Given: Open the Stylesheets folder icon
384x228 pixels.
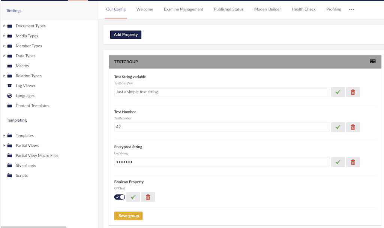Looking at the screenshot, I should [9, 165].
